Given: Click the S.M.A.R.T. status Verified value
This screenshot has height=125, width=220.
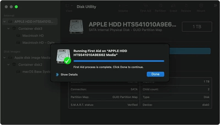Looking at the screenshot, I should click(x=133, y=105).
